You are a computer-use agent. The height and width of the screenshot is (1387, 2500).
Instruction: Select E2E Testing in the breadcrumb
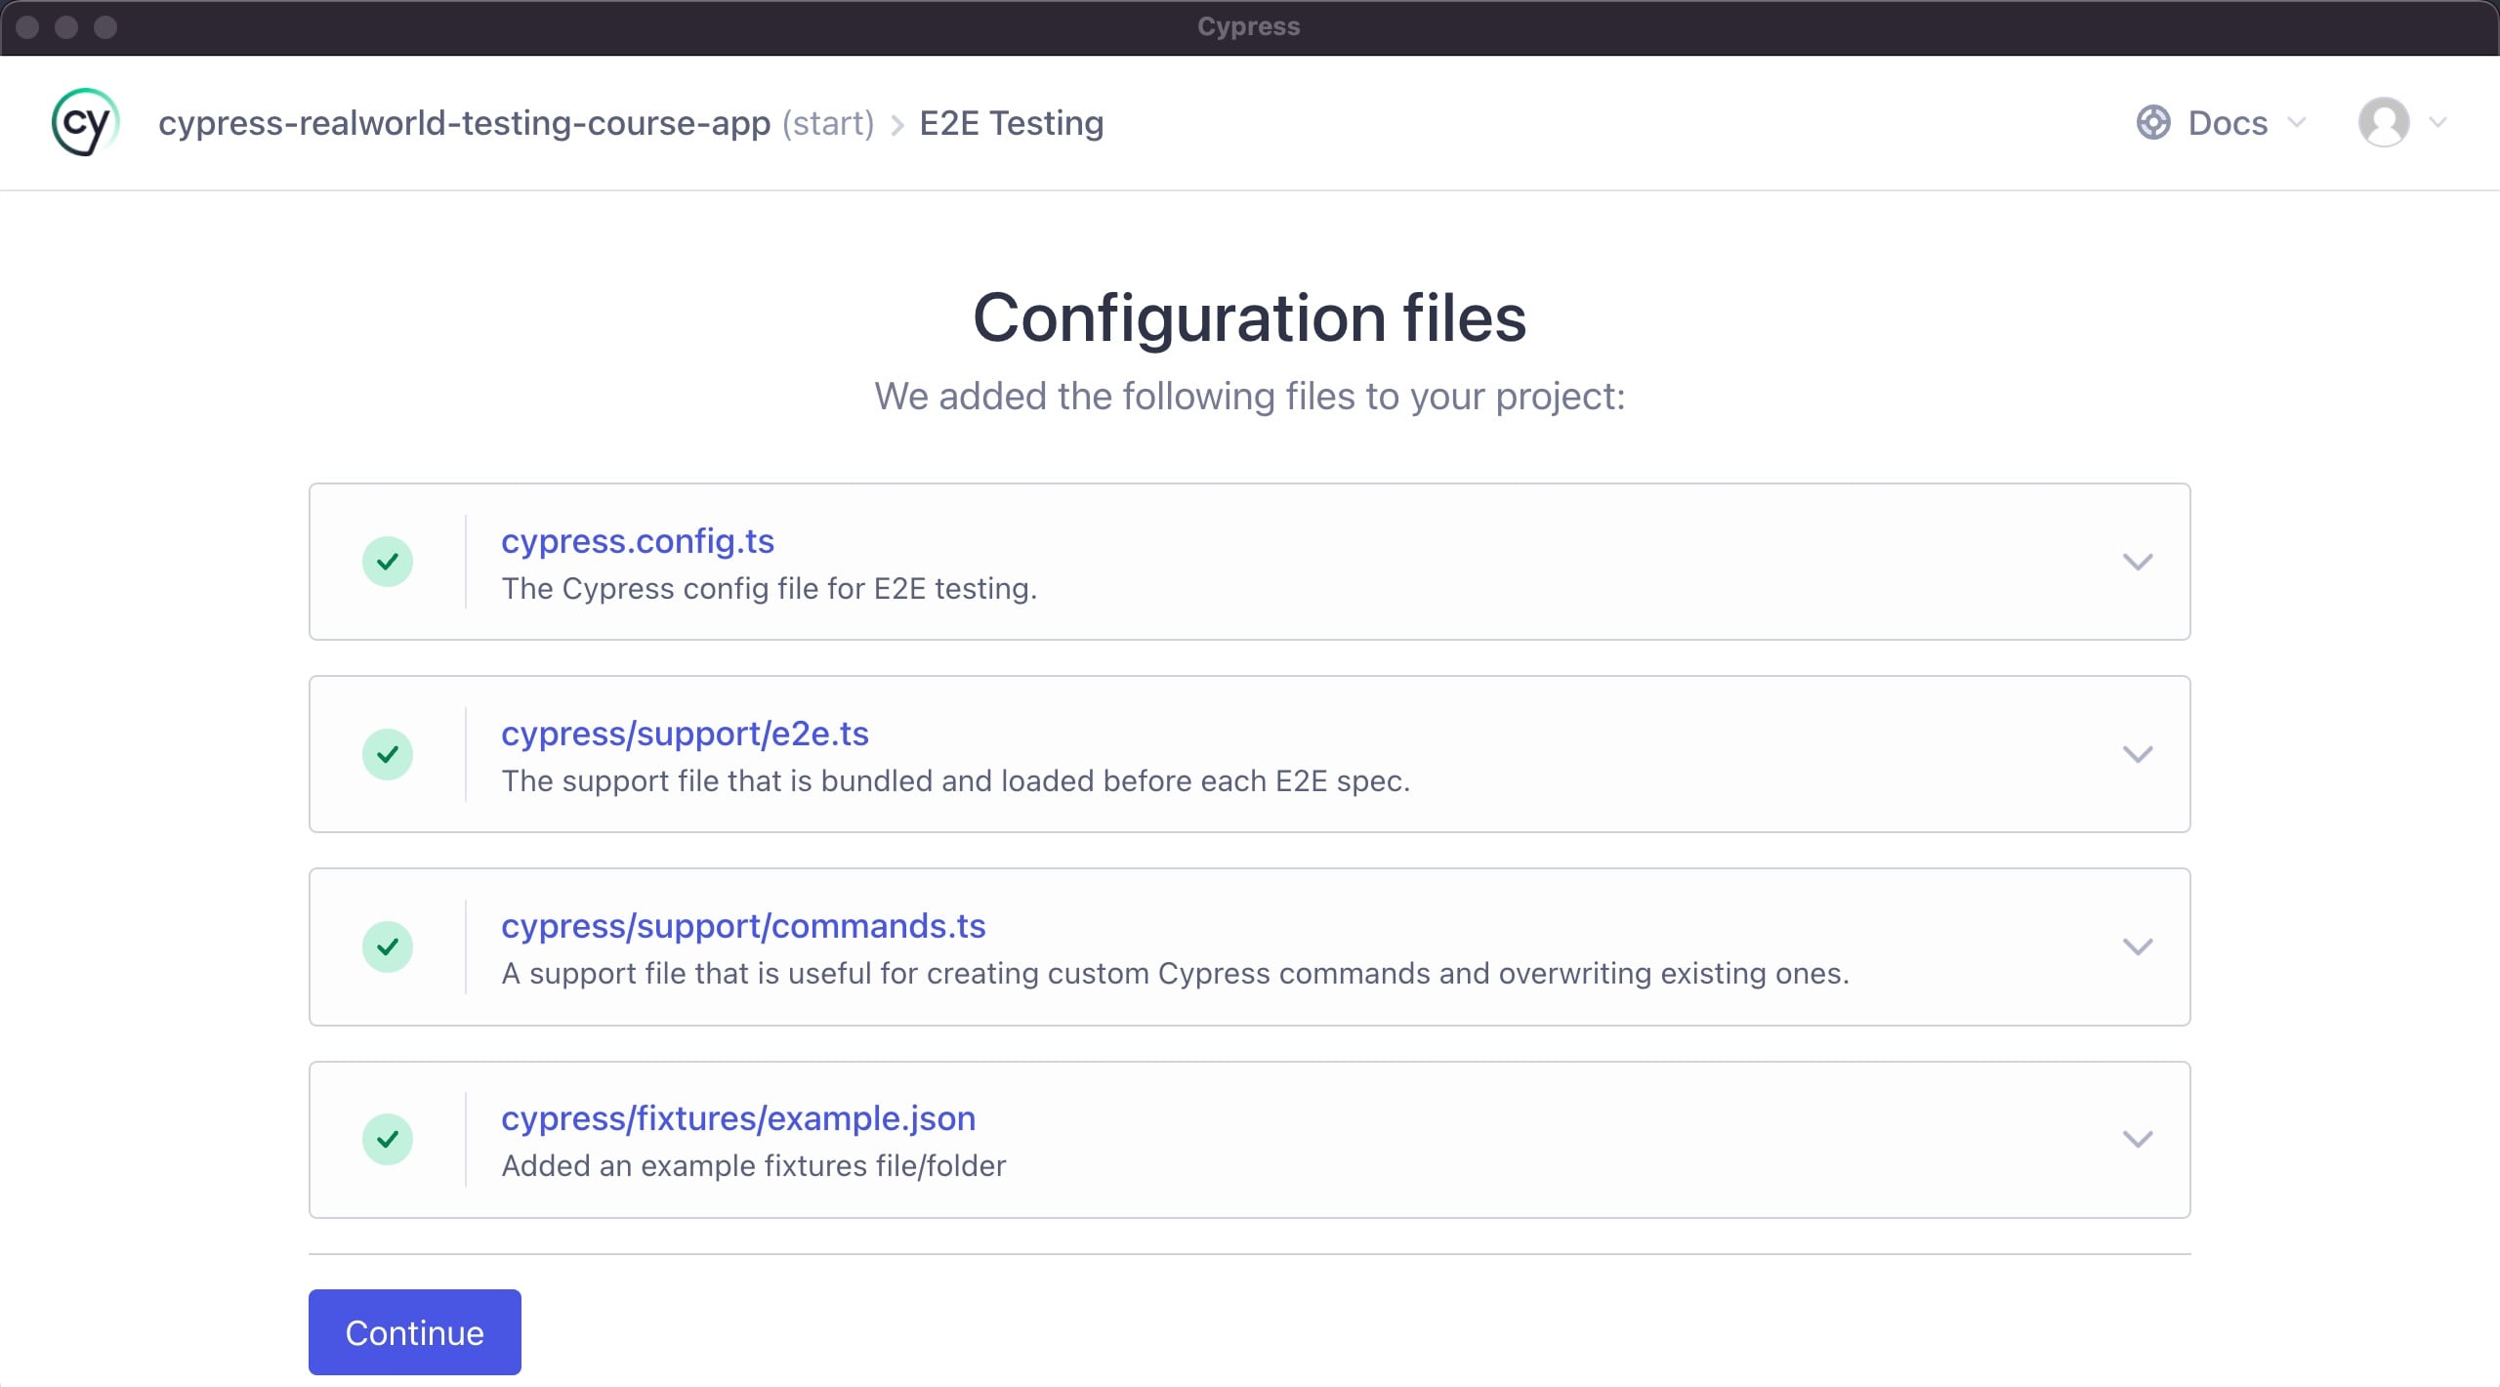tap(1012, 122)
